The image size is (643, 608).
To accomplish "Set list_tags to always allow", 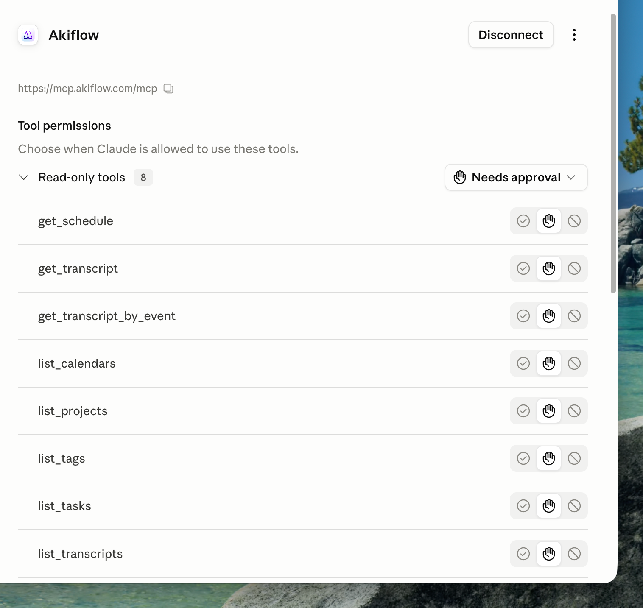I will tap(523, 458).
